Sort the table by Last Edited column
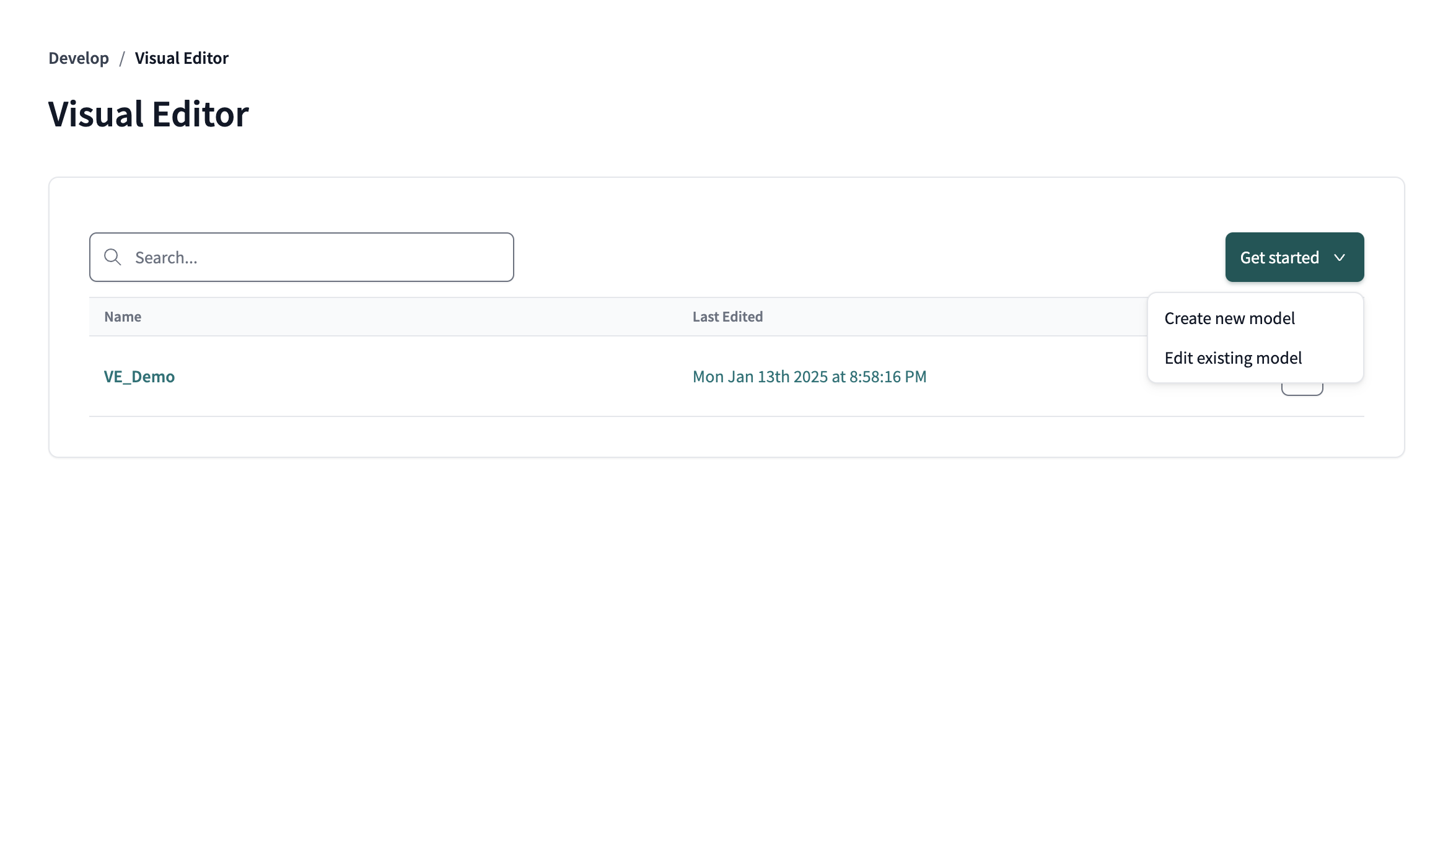This screenshot has width=1430, height=852. pyautogui.click(x=727, y=316)
